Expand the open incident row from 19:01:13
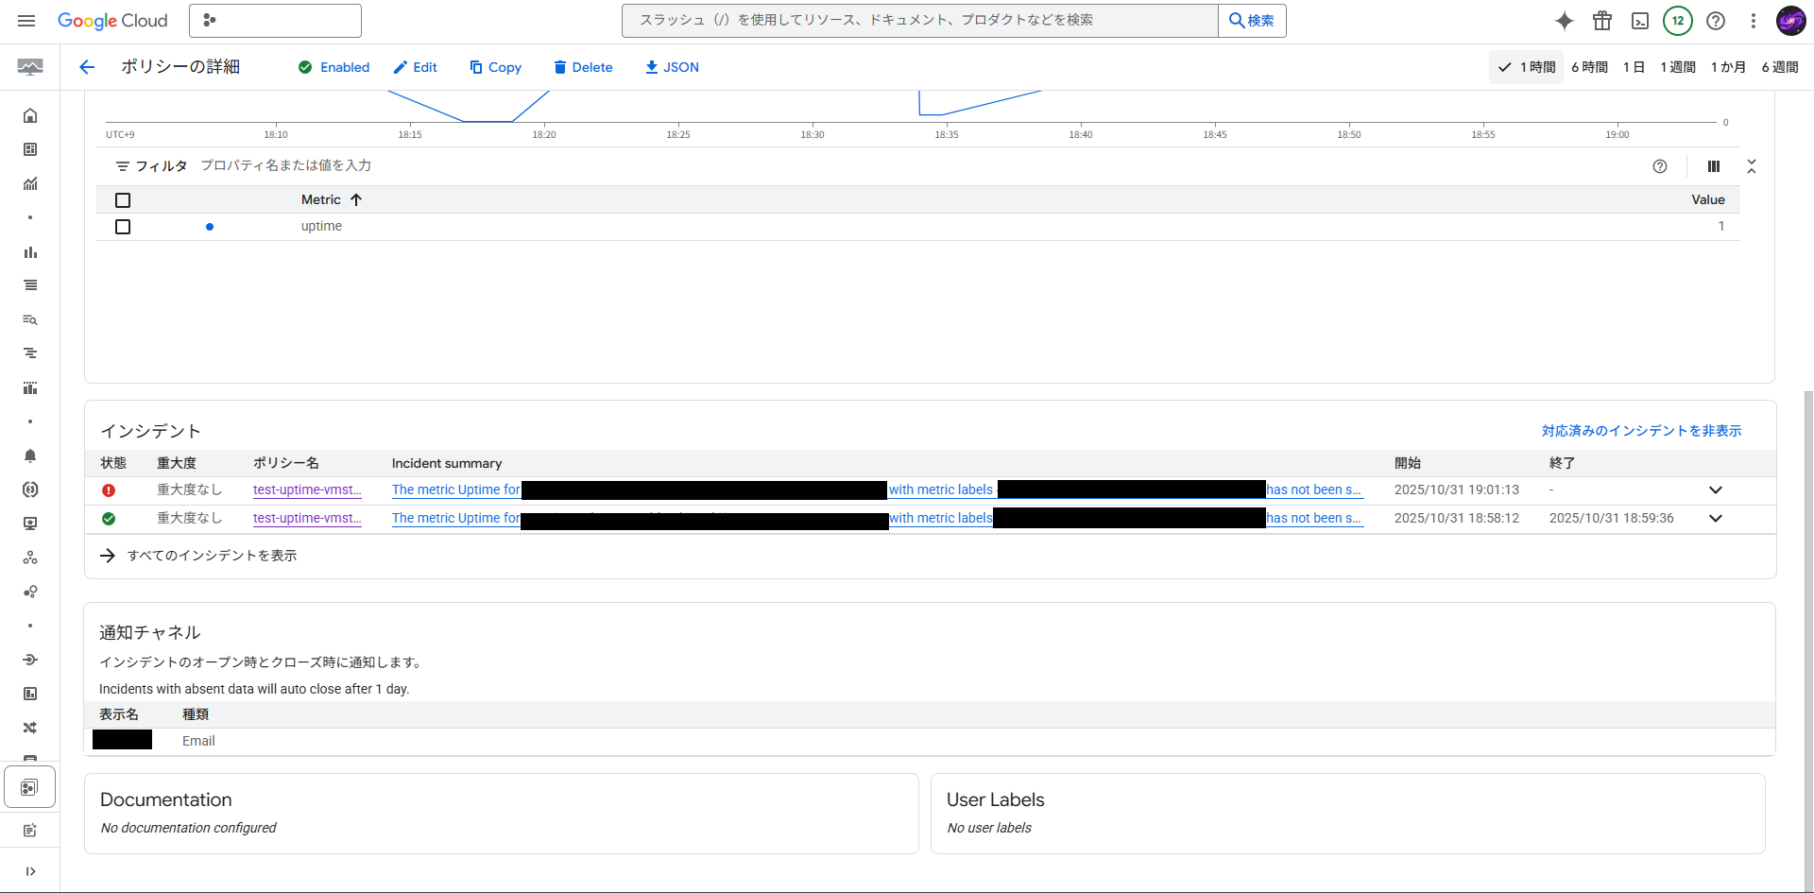Viewport: 1814px width, 893px height. [1716, 490]
